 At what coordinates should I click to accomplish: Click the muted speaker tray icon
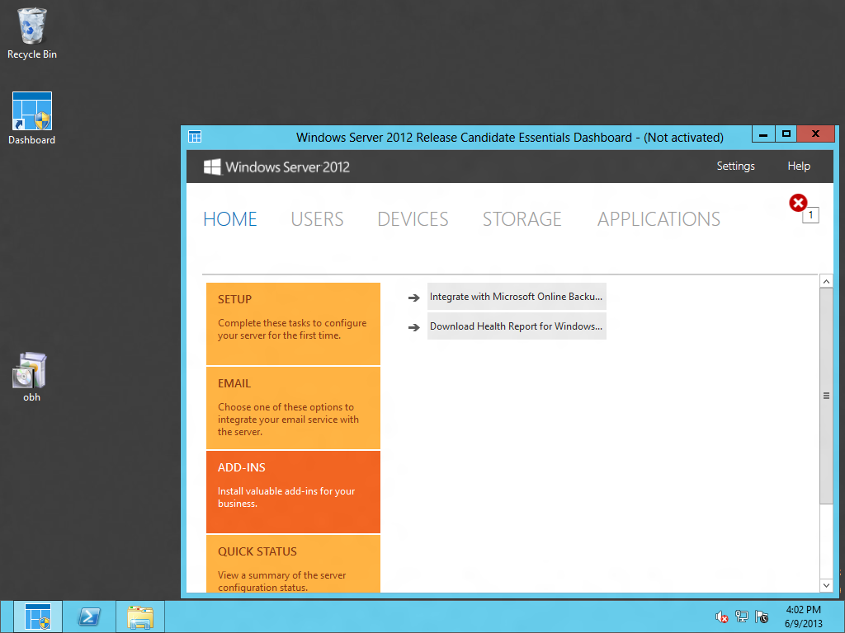(x=721, y=617)
